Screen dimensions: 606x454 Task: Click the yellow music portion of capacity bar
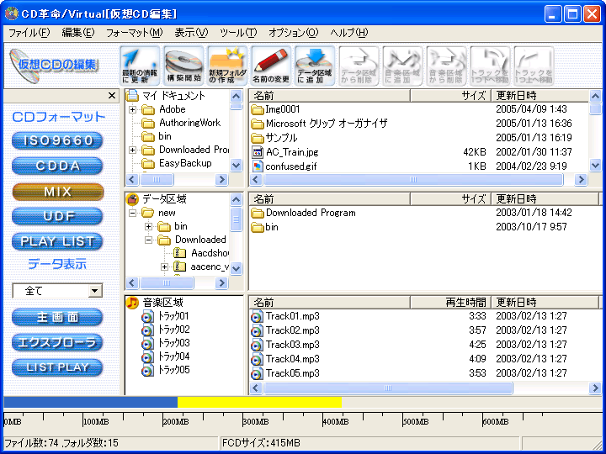pyautogui.click(x=259, y=402)
